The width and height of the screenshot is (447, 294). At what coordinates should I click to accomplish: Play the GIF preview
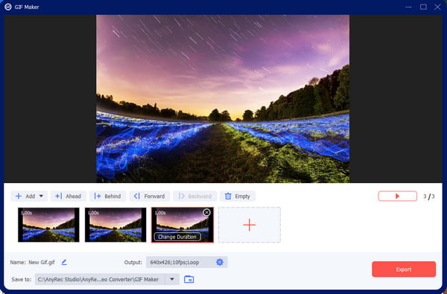coord(397,196)
